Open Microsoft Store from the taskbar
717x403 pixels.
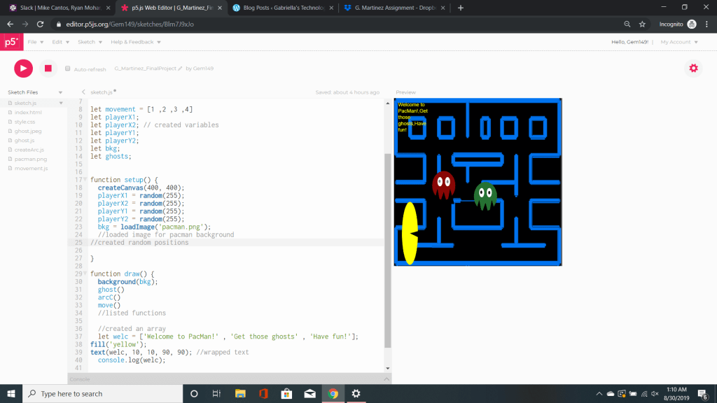tap(286, 393)
